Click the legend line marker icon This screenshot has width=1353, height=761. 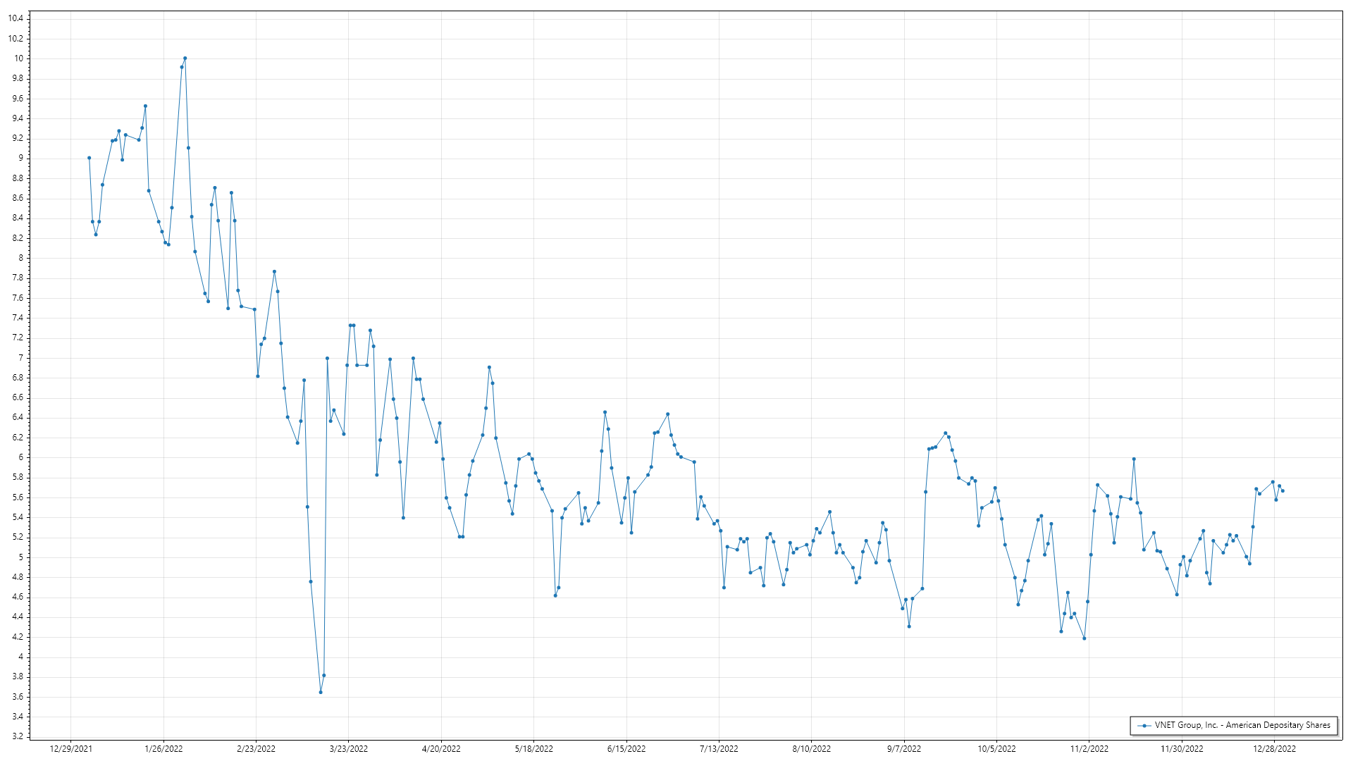[x=1144, y=725]
